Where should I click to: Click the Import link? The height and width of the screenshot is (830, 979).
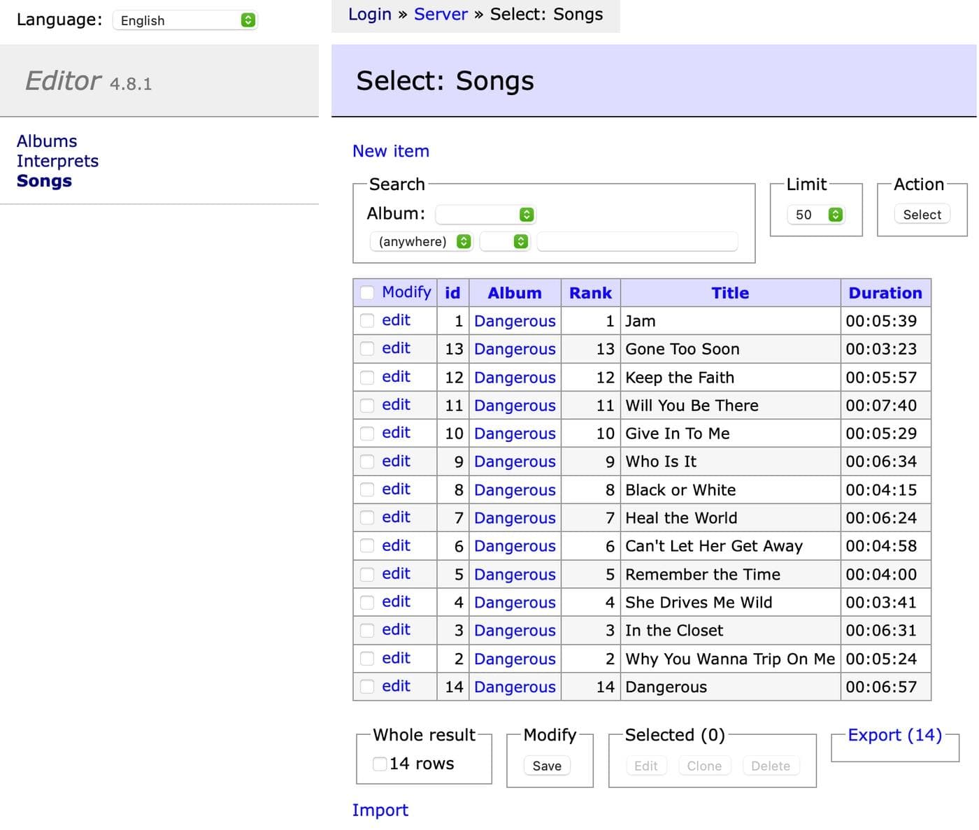pyautogui.click(x=380, y=810)
